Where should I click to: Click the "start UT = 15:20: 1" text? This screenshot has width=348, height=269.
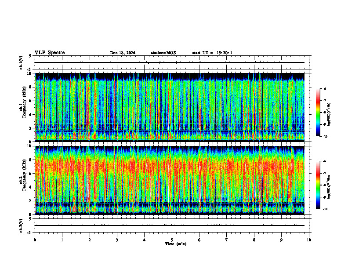(x=212, y=53)
